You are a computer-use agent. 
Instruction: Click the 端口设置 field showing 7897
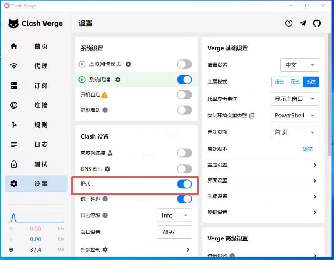(174, 232)
